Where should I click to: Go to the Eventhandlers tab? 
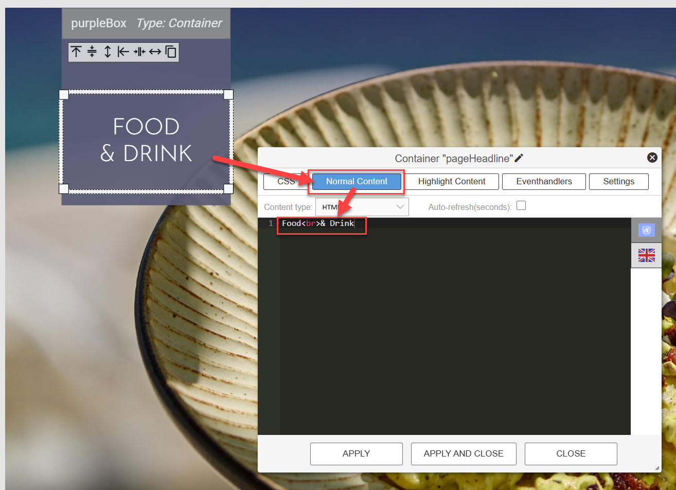[544, 181]
